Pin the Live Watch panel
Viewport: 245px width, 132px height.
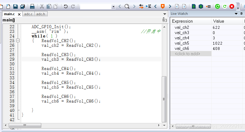241,14
